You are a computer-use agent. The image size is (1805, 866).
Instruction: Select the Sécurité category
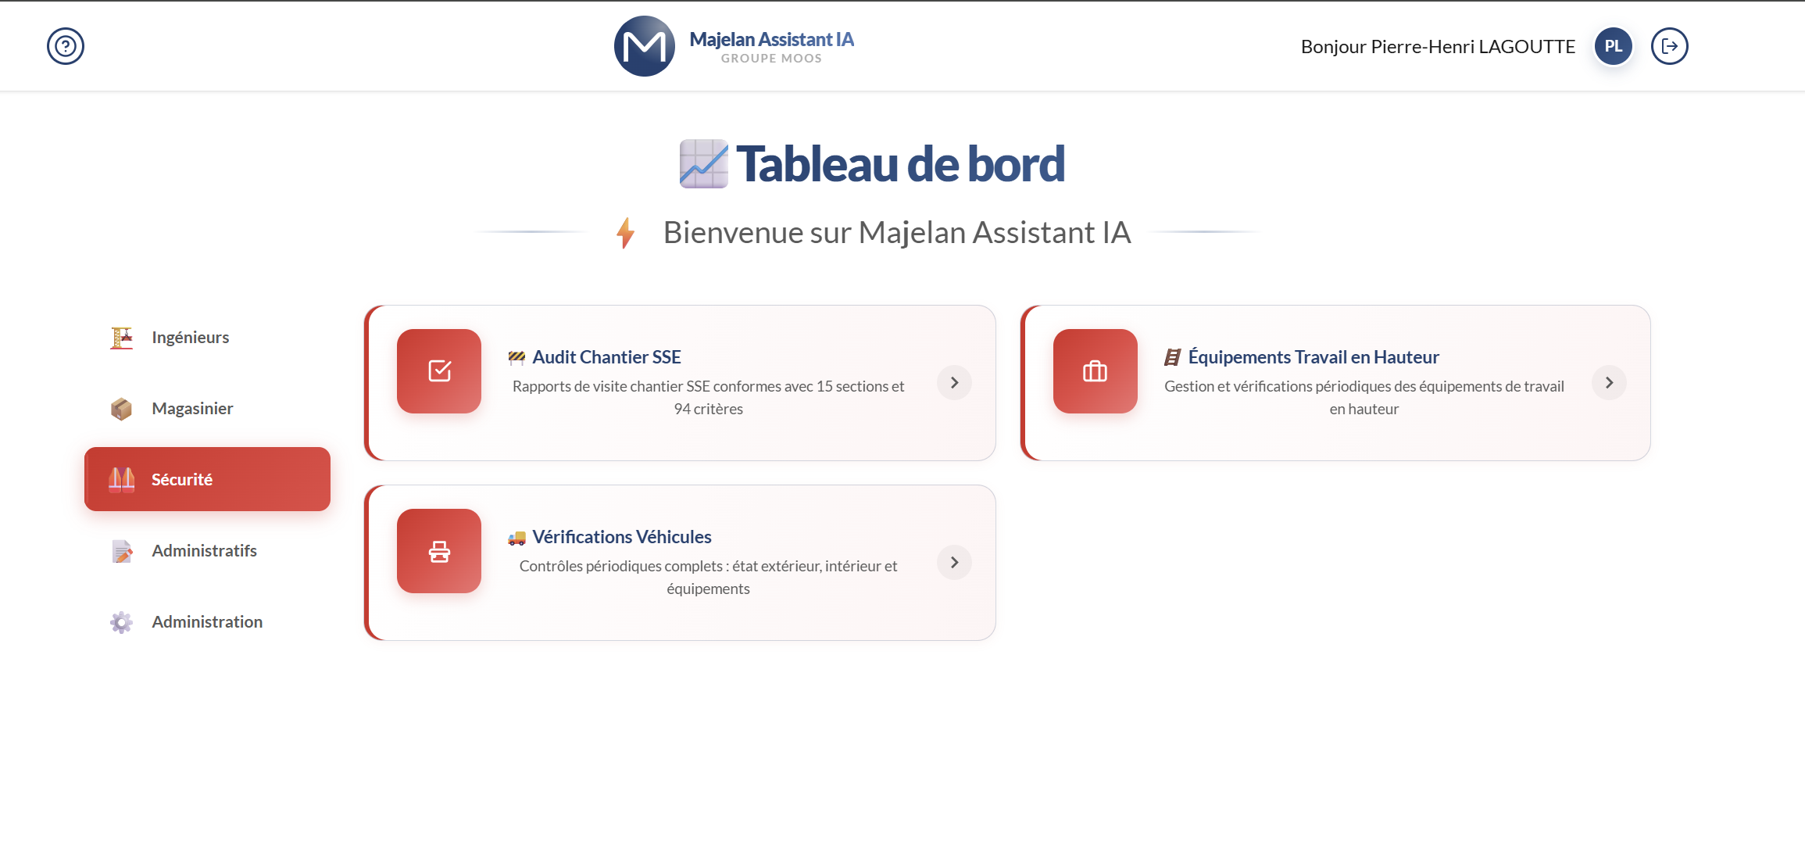[x=207, y=479]
